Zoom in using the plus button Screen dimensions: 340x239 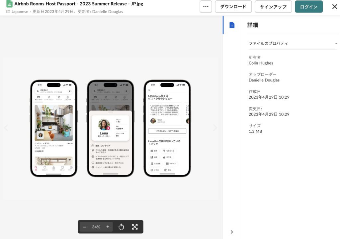108,227
